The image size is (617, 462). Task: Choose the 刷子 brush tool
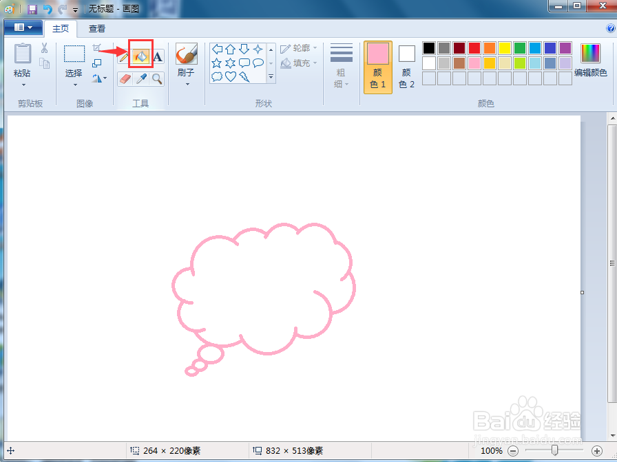pos(187,54)
